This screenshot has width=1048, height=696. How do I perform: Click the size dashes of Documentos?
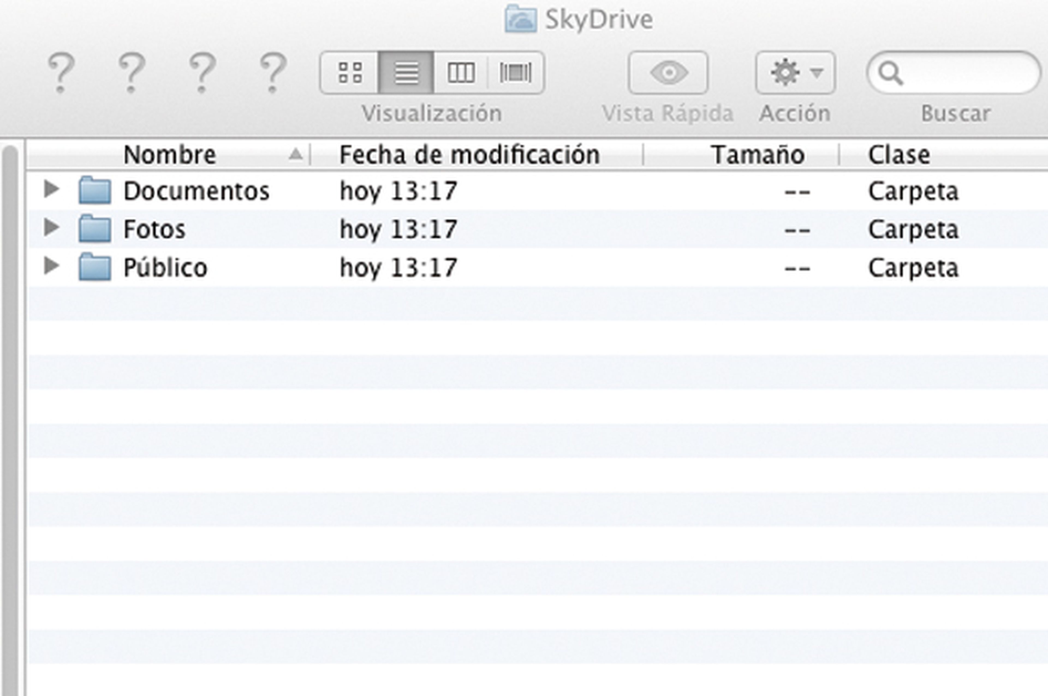[x=797, y=193]
